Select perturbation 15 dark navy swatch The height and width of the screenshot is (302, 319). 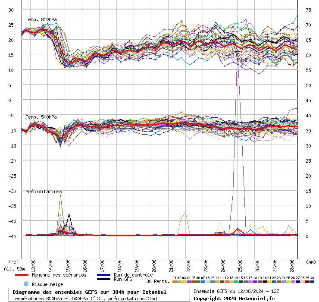click(241, 282)
